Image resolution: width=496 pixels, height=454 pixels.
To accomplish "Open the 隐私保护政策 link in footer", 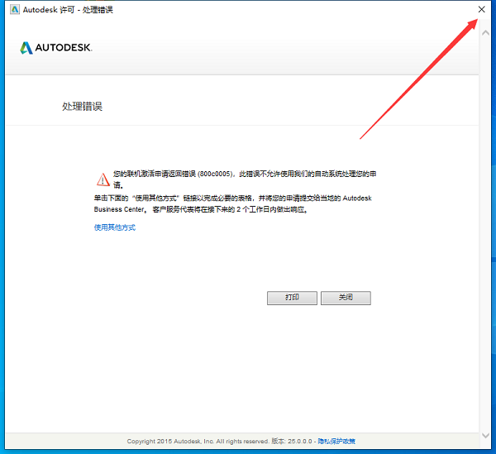I will point(336,441).
